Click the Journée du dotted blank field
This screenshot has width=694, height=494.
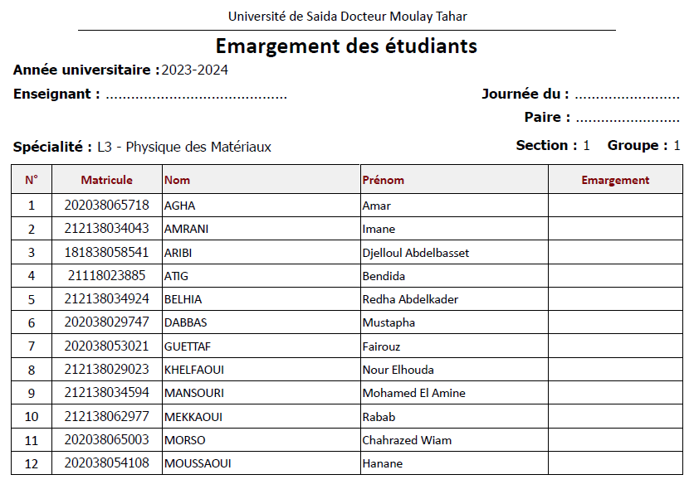pyautogui.click(x=627, y=95)
